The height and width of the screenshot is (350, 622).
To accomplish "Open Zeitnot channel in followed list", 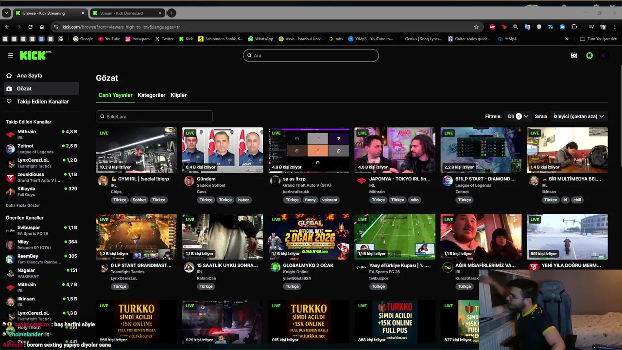I will 41,148.
